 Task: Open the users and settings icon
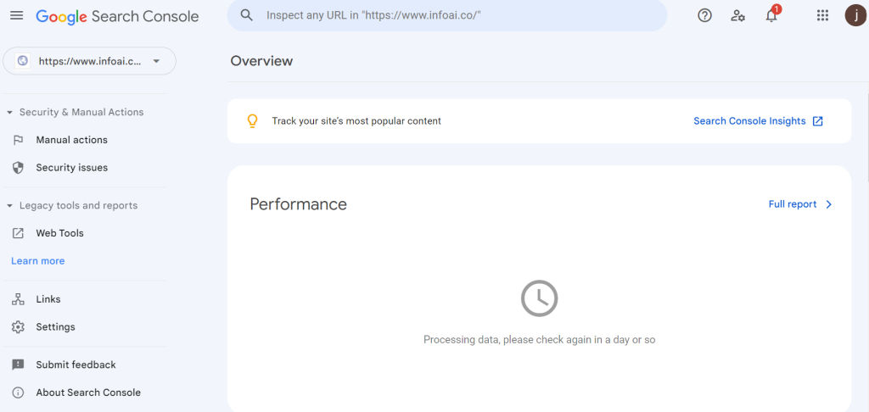click(737, 15)
